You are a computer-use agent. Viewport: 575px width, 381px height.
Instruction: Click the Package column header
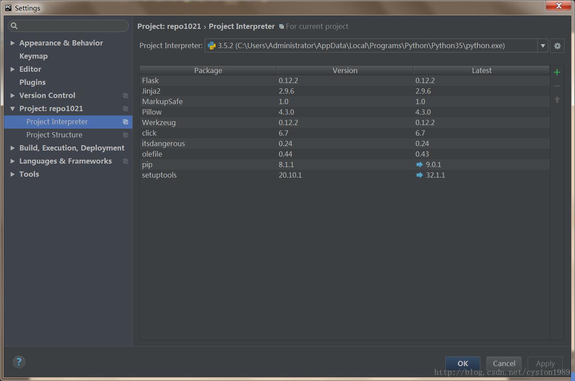click(x=208, y=70)
